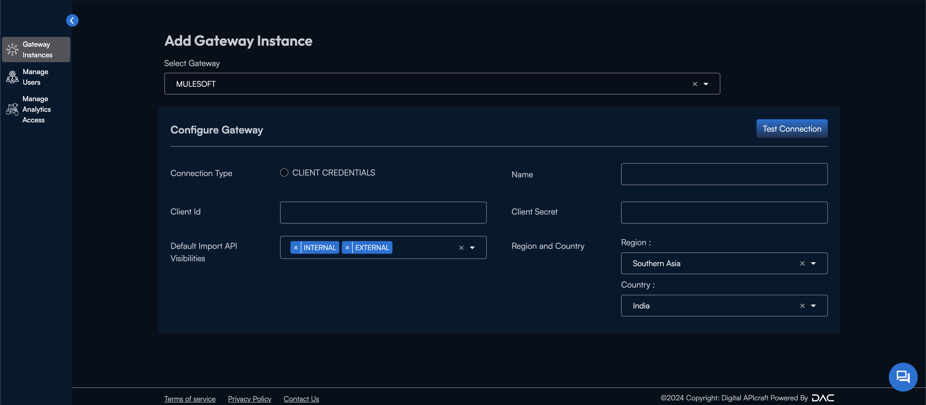Click the Southern Asia region value
The height and width of the screenshot is (405, 926).
point(657,264)
